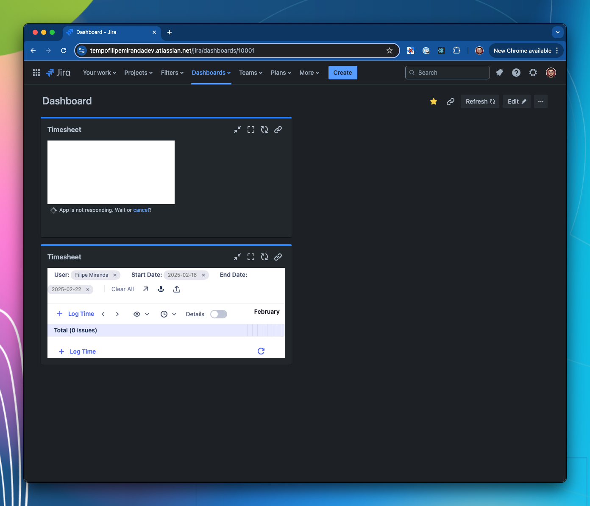Click the New Chrome available button

coord(526,51)
